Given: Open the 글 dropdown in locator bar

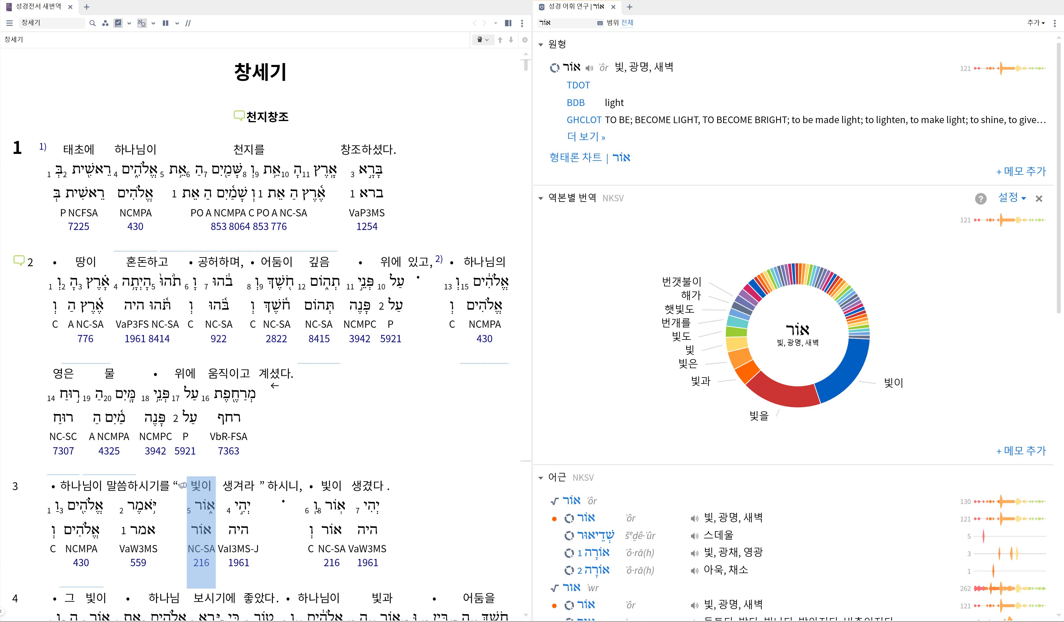Looking at the screenshot, I should point(483,40).
